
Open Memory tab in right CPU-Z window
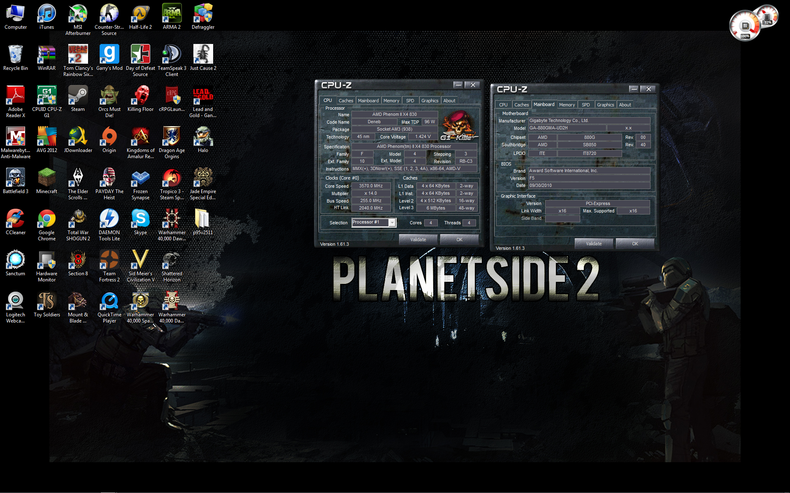(x=567, y=105)
